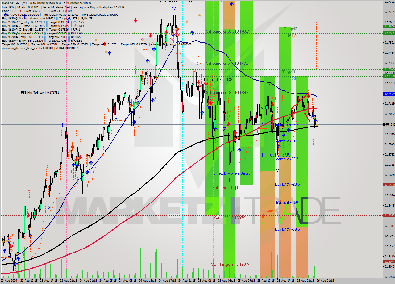Select the '0 New Buy Wave started' label
Viewport: 395px width, 284px height.
click(x=232, y=173)
